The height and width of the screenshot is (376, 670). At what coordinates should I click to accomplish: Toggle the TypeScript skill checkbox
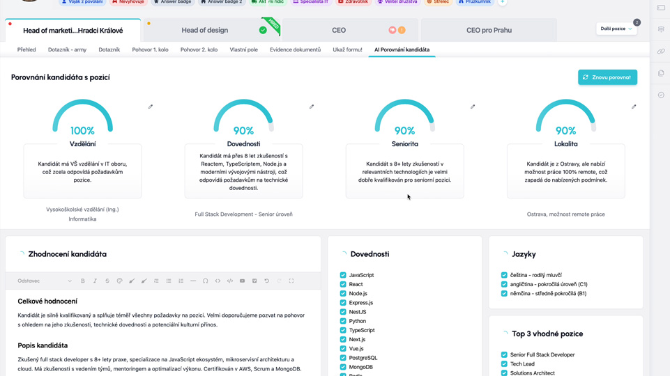343,331
